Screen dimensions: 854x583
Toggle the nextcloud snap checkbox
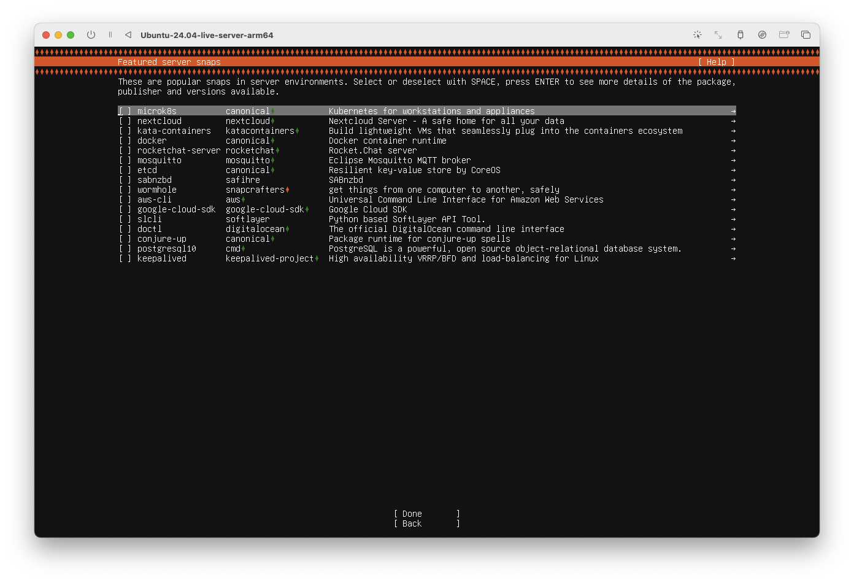(x=125, y=121)
